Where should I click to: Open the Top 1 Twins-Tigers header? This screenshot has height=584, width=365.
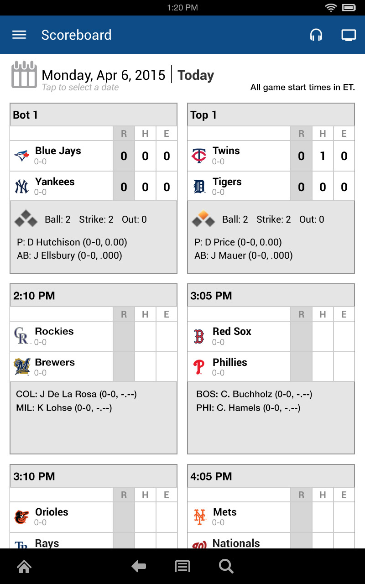coord(271,115)
